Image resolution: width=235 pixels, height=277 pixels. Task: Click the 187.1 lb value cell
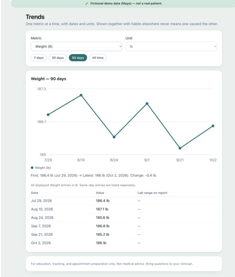[x=102, y=209]
